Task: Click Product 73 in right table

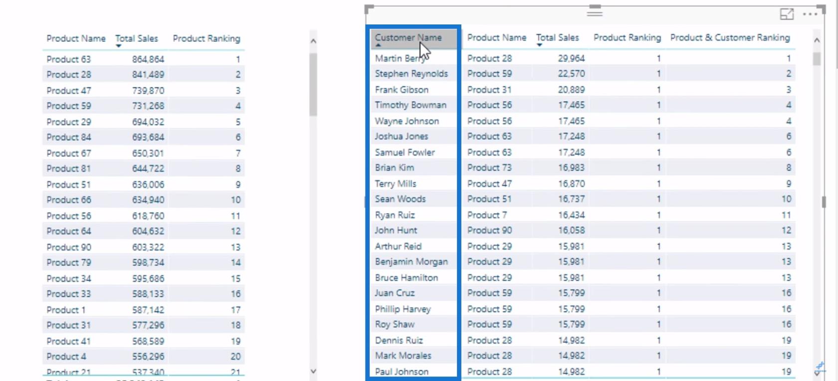Action: (489, 168)
